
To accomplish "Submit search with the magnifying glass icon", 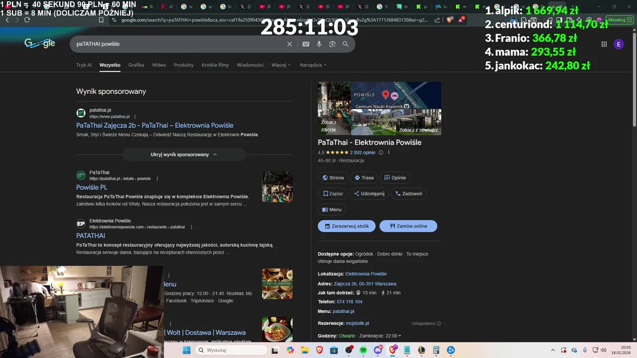I will [345, 44].
